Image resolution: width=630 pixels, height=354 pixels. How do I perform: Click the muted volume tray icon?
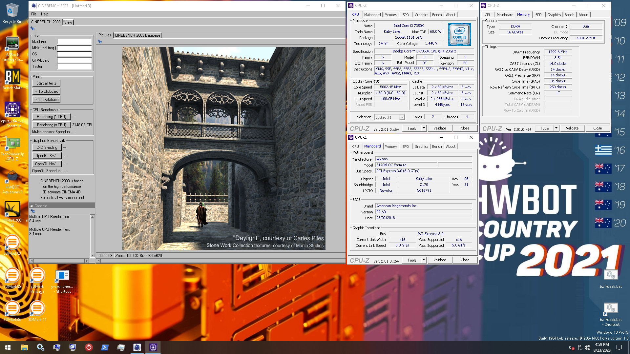click(571, 348)
